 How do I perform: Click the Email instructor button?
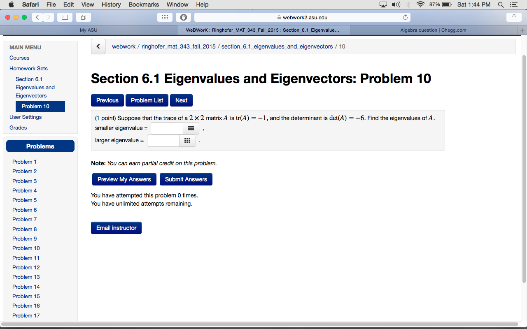click(x=116, y=227)
